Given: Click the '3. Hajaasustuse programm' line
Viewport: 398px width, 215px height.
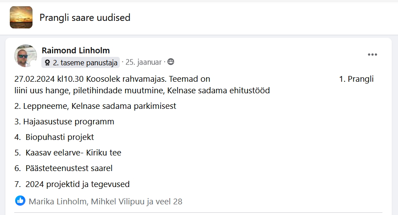Looking at the screenshot, I should pyautogui.click(x=64, y=122).
